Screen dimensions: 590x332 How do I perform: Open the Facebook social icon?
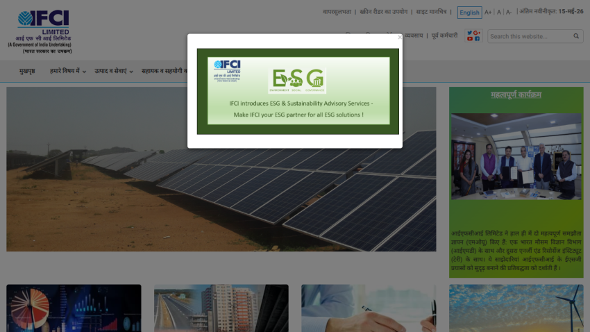477,39
